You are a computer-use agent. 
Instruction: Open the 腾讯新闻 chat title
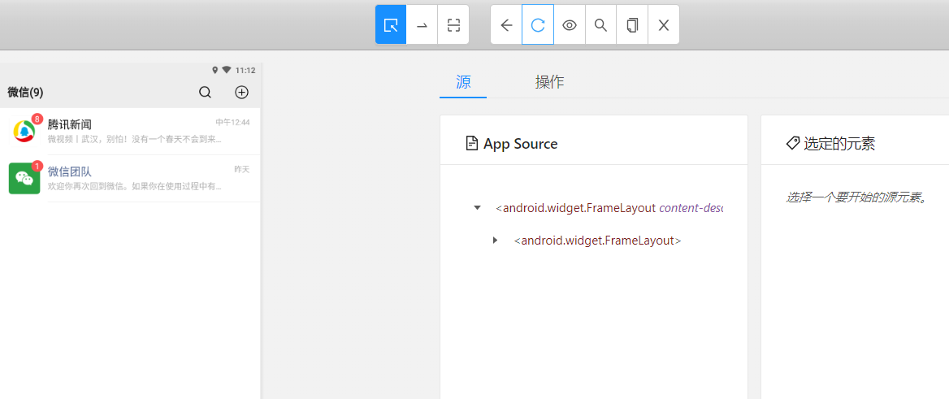[x=70, y=124]
